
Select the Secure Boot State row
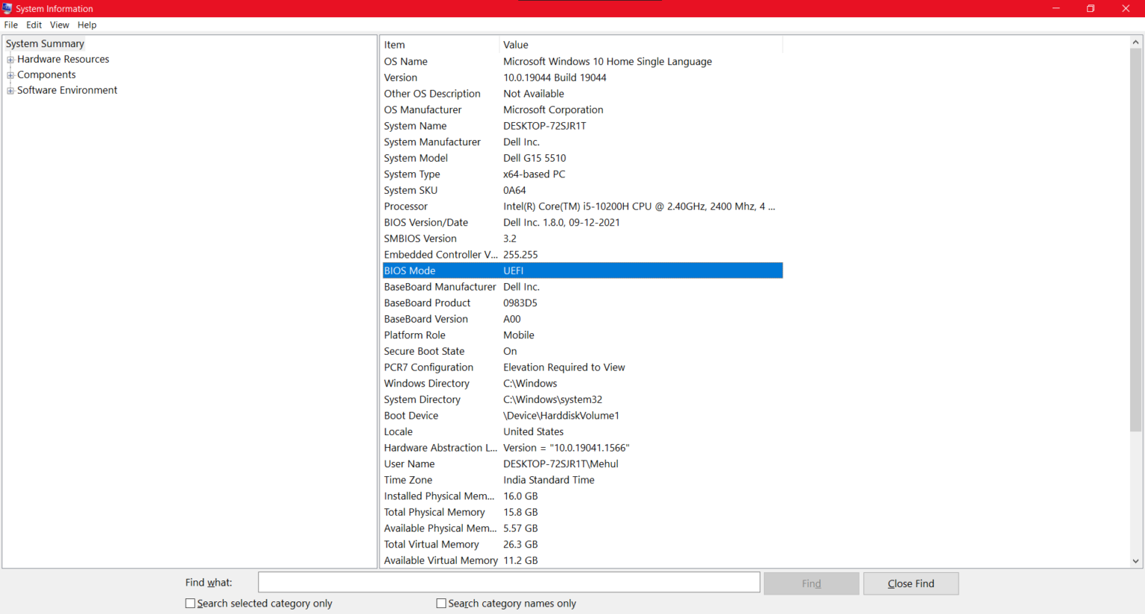(583, 352)
